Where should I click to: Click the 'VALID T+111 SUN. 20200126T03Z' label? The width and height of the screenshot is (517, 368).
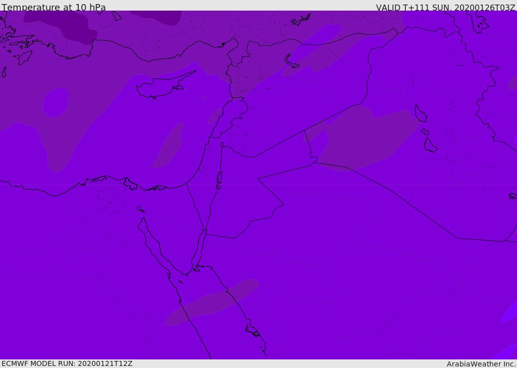point(445,7)
